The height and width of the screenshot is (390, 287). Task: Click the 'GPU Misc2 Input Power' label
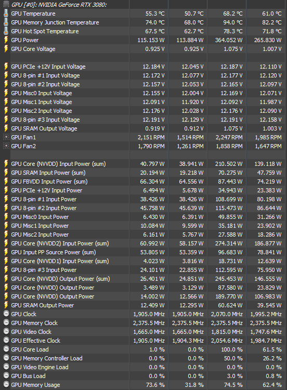(x=40, y=235)
